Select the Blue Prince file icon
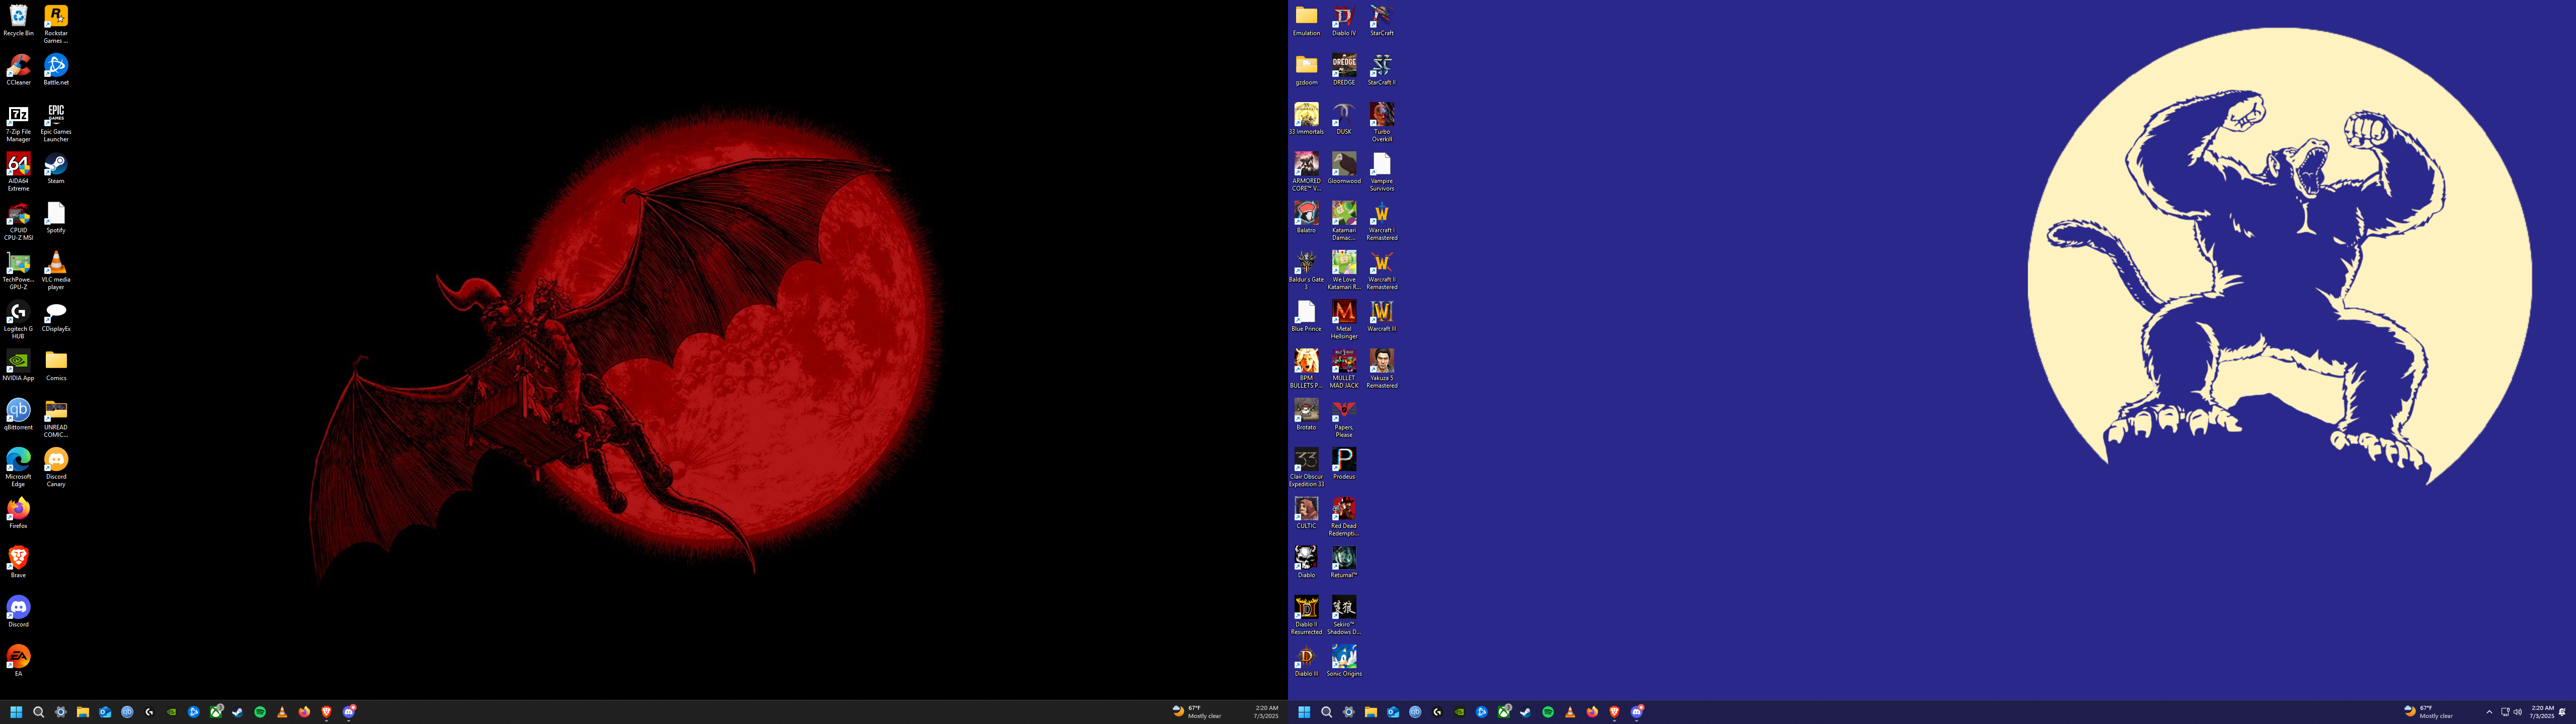The width and height of the screenshot is (2576, 724). (1306, 316)
